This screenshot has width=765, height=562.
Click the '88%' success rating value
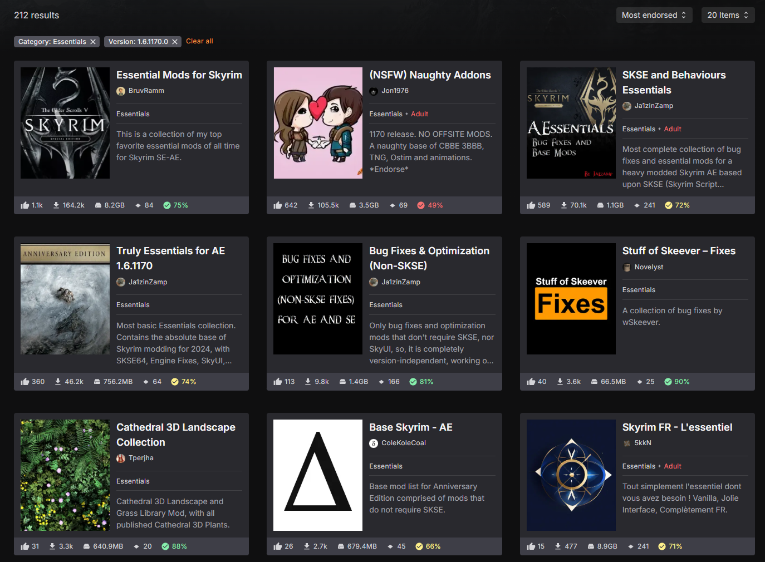pos(179,546)
